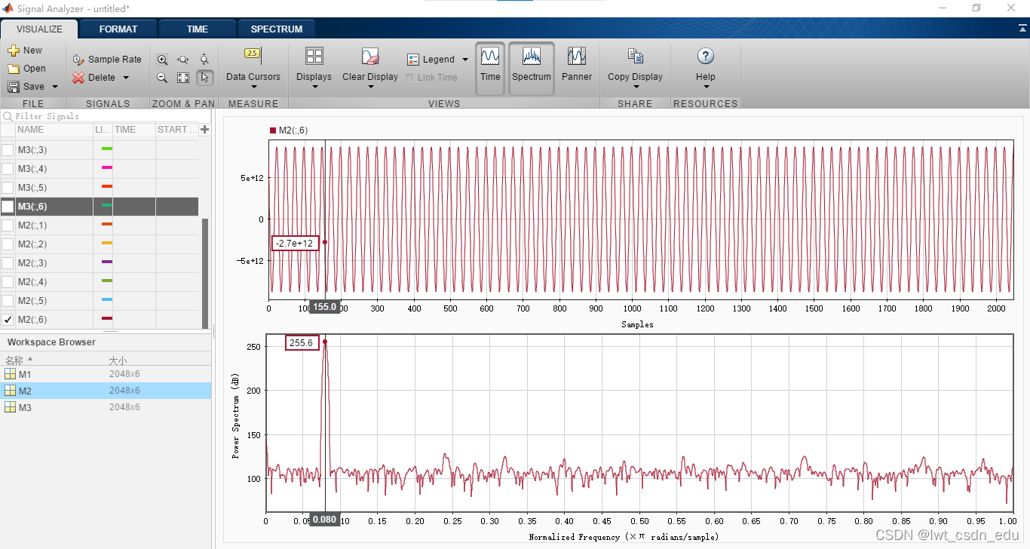Screen dimensions: 1030x549
Task: Open the Legend dropdown arrow
Action: pos(465,60)
